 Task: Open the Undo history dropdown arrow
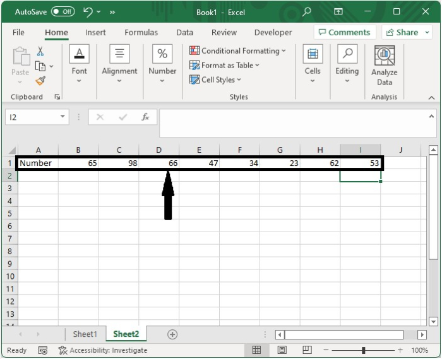click(x=99, y=12)
